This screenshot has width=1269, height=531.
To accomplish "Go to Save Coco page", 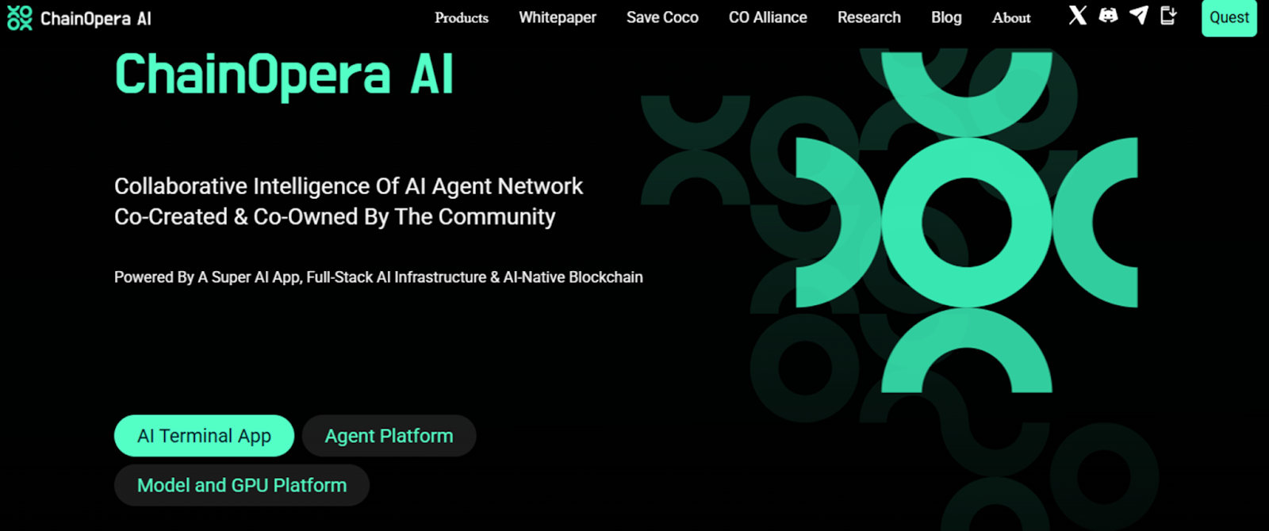I will click(x=662, y=17).
